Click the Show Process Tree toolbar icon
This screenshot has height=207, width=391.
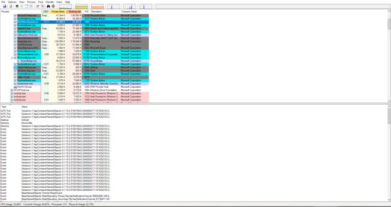tap(22, 6)
